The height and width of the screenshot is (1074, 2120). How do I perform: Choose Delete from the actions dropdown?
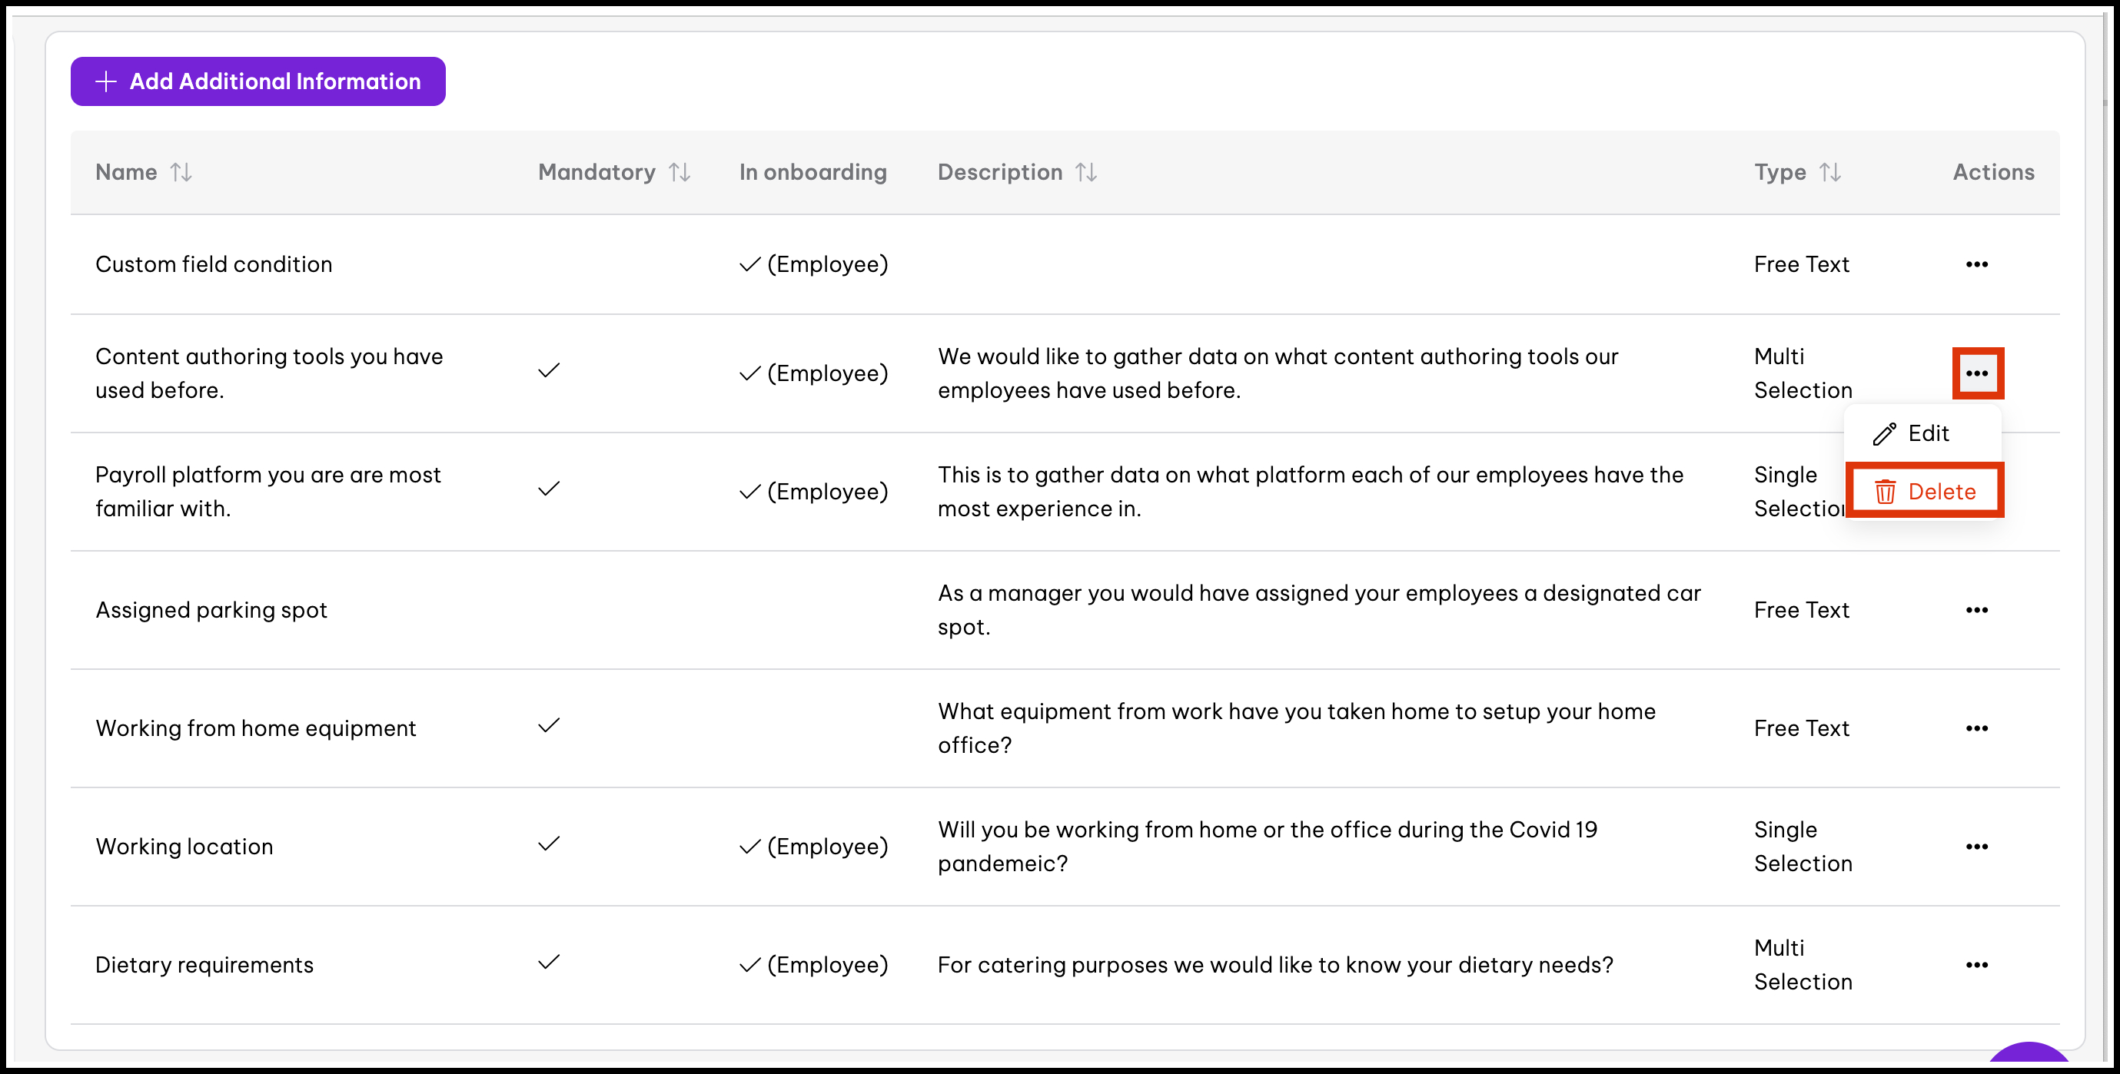1923,492
